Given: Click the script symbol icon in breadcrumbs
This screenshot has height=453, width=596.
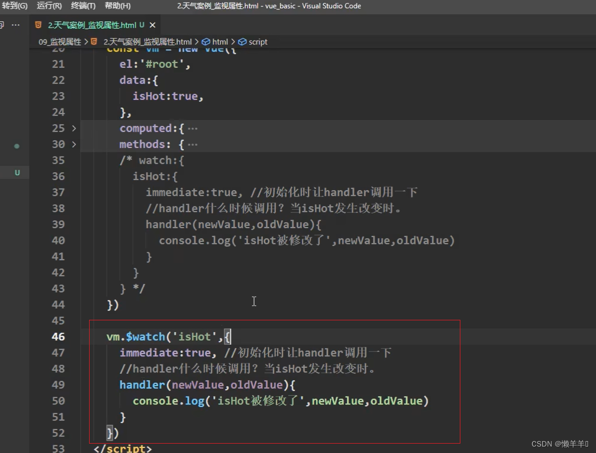Looking at the screenshot, I should [242, 42].
